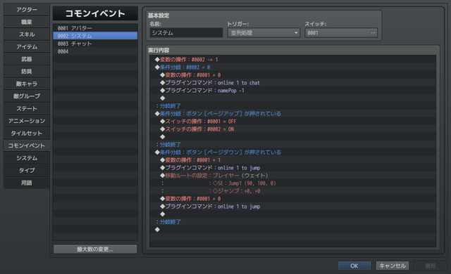Open the アニメーション tab
451x274 pixels.
click(x=27, y=121)
